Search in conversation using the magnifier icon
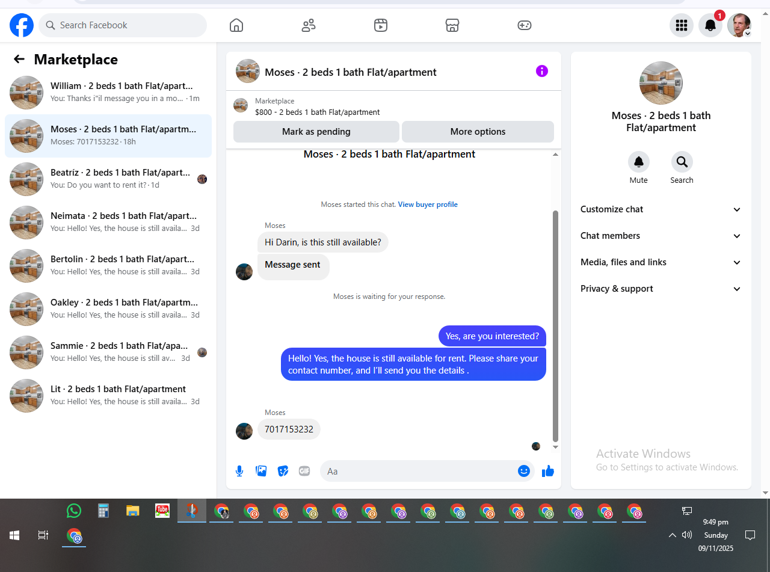 (x=682, y=162)
